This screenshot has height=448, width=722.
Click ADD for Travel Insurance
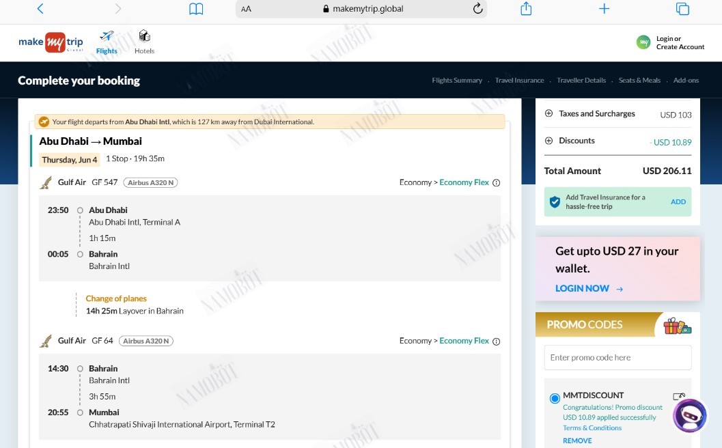click(x=678, y=201)
